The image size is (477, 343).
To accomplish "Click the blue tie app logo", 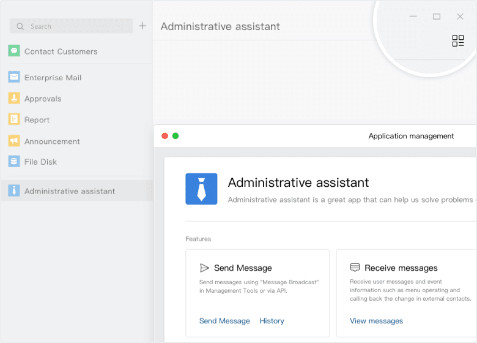I will (x=201, y=189).
